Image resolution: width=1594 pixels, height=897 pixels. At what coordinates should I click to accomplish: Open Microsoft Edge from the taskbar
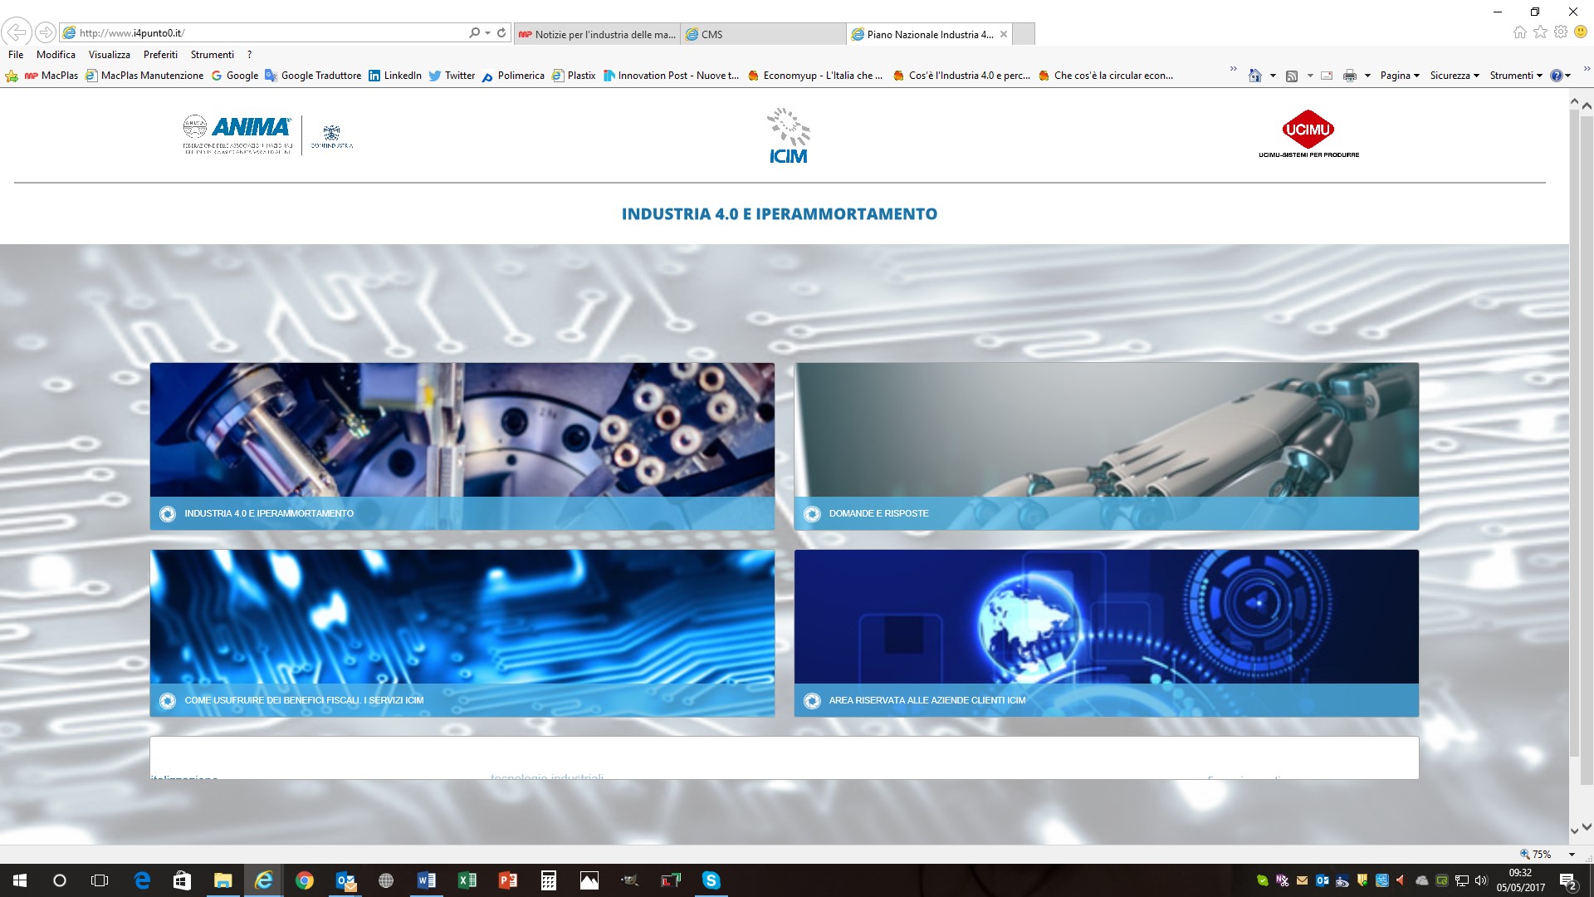click(x=142, y=880)
